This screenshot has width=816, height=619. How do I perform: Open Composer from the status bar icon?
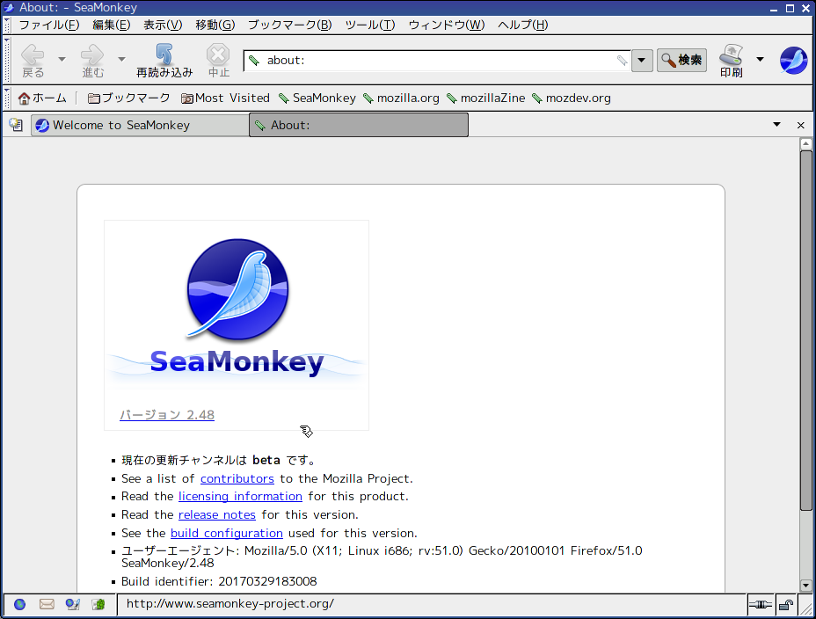coord(73,604)
